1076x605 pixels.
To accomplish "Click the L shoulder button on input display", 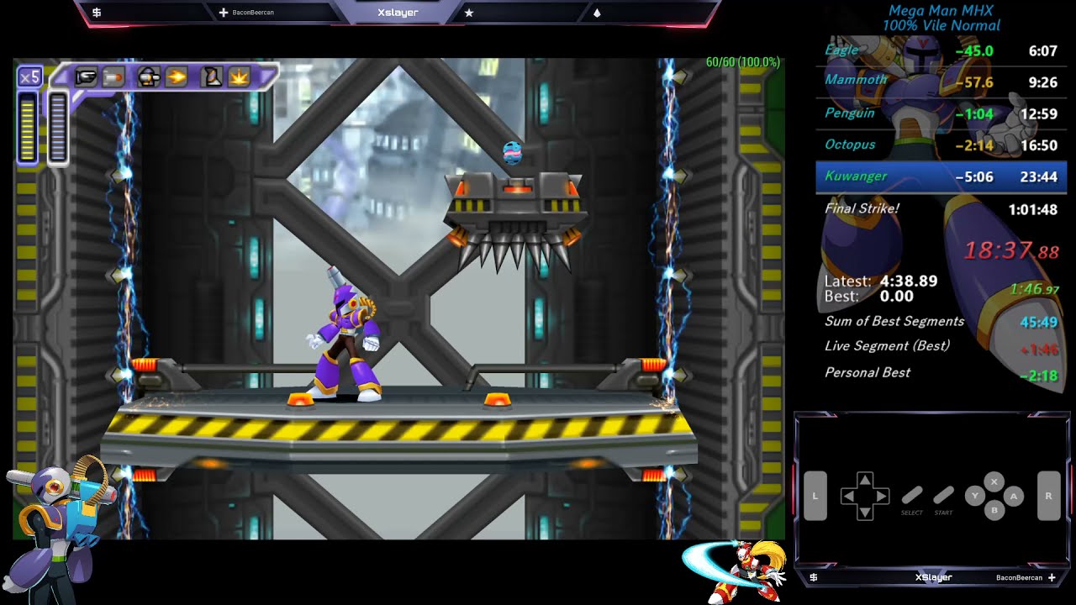I will (815, 496).
